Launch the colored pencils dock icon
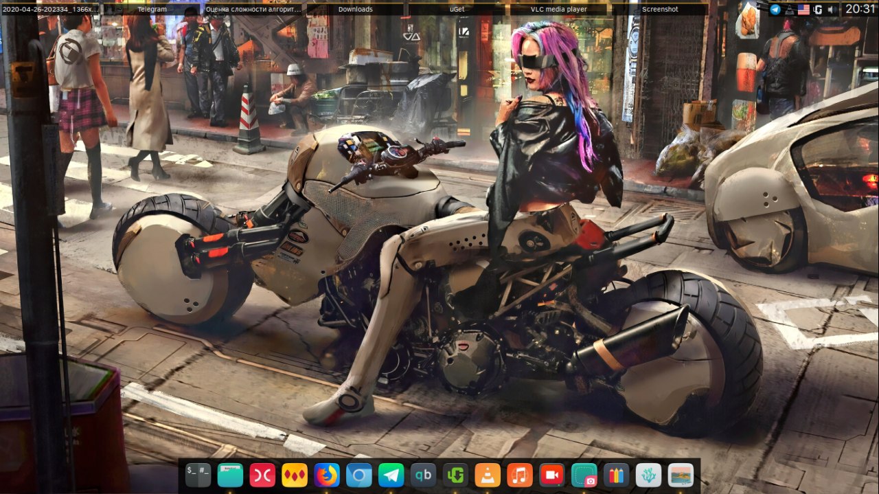 pyautogui.click(x=617, y=475)
